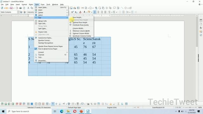Expand the Delete submenu in Table menu
This screenshot has width=203, height=114.
click(51, 13)
